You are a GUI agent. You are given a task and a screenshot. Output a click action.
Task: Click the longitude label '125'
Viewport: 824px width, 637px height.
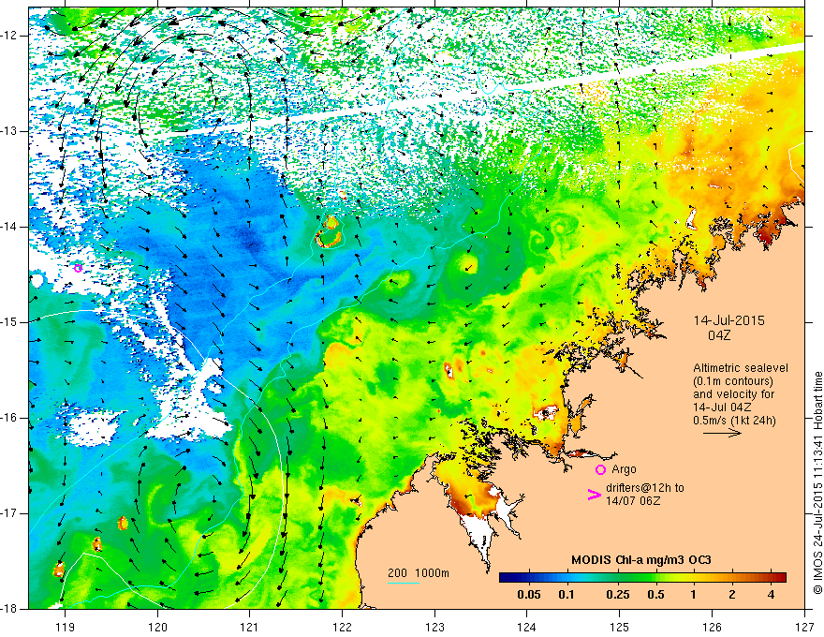[x=620, y=627]
